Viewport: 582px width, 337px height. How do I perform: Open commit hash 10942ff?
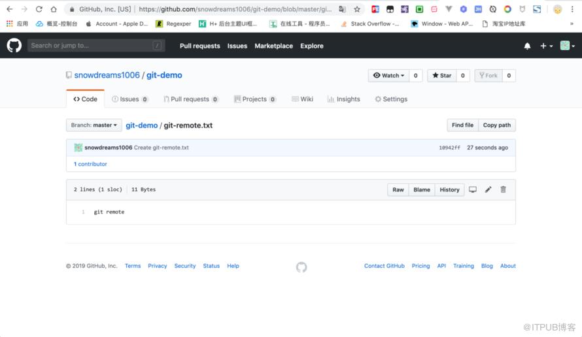point(449,148)
